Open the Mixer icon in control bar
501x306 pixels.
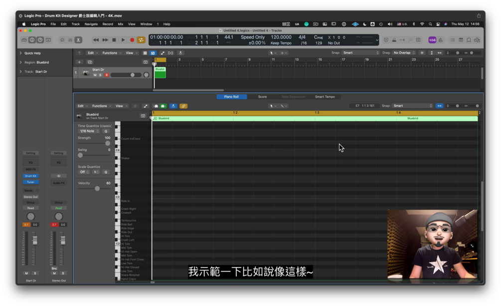[70, 40]
